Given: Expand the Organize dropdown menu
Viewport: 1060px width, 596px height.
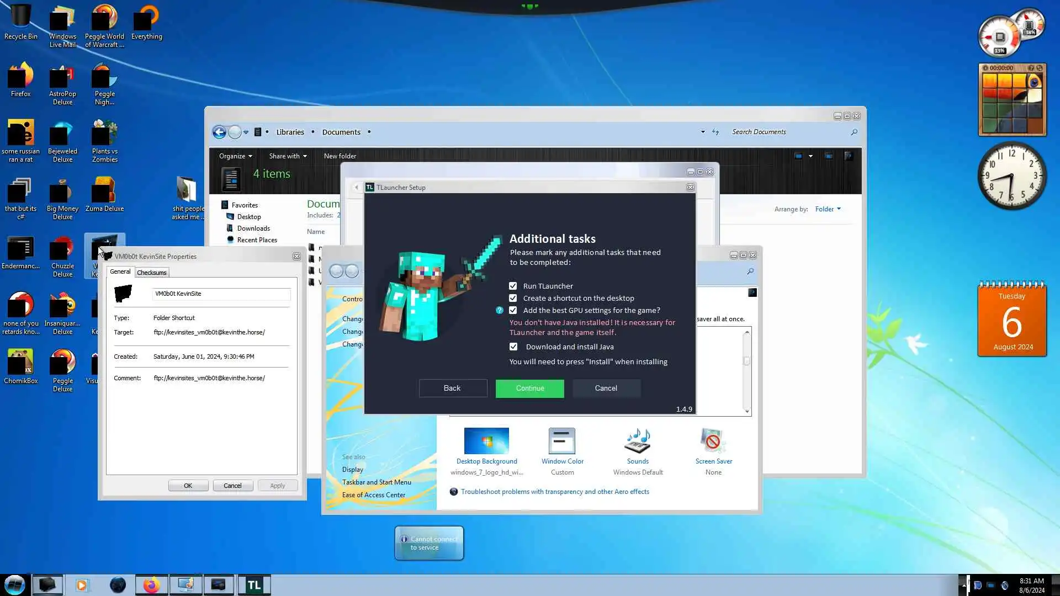Looking at the screenshot, I should point(235,156).
